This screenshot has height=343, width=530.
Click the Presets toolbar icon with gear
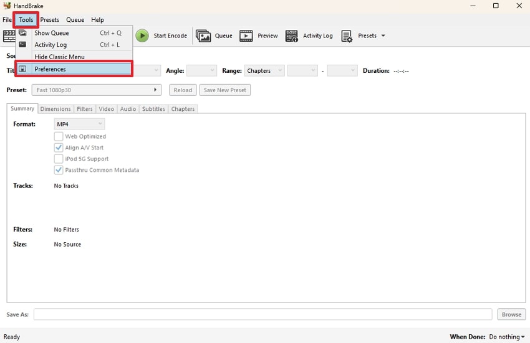coord(347,35)
